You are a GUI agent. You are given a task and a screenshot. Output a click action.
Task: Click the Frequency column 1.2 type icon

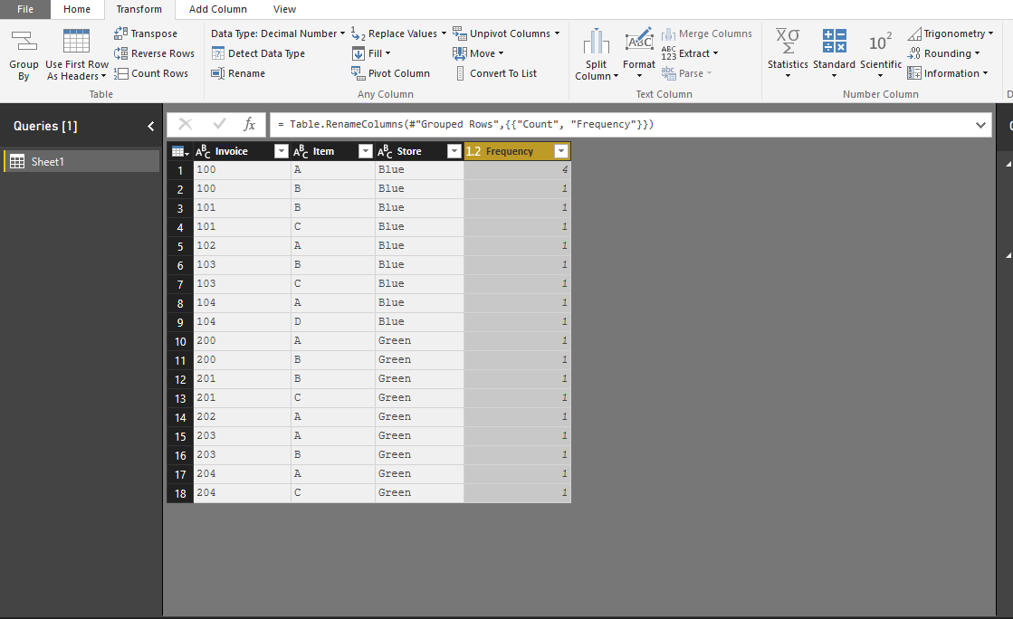(473, 151)
